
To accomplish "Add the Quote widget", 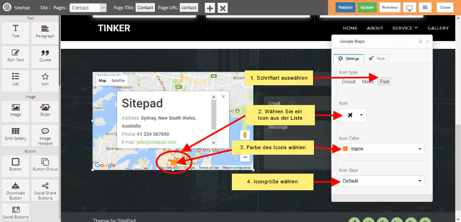I will click(x=45, y=57).
